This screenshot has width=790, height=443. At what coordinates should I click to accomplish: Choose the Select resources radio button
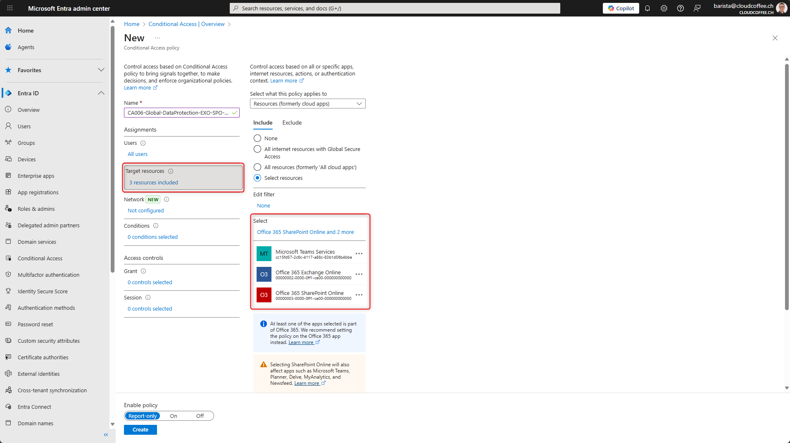point(257,178)
